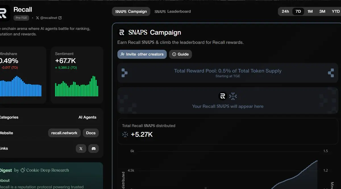Click the About heading in Digest

[5, 180]
